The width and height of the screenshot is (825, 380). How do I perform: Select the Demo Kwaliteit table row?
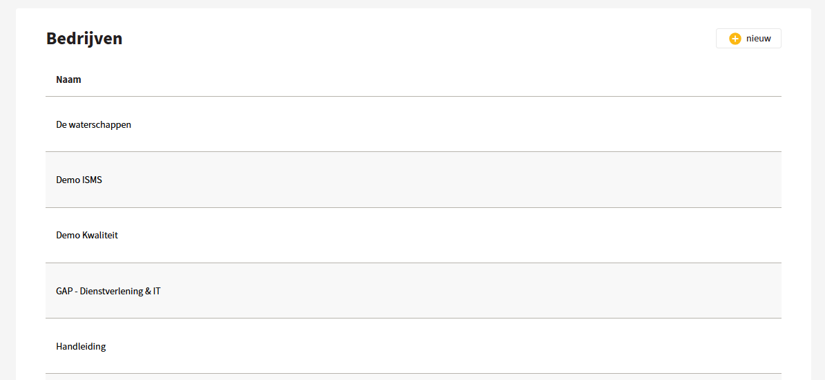413,236
